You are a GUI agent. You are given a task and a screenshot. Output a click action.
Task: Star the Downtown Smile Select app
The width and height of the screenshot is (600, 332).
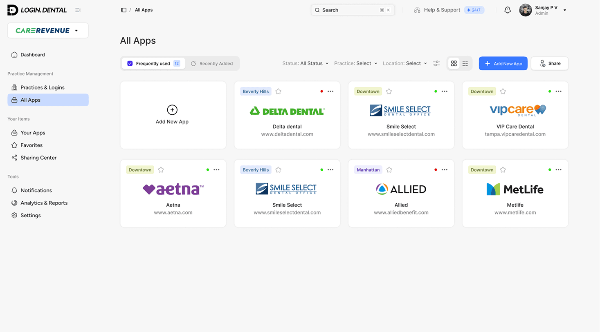389,91
